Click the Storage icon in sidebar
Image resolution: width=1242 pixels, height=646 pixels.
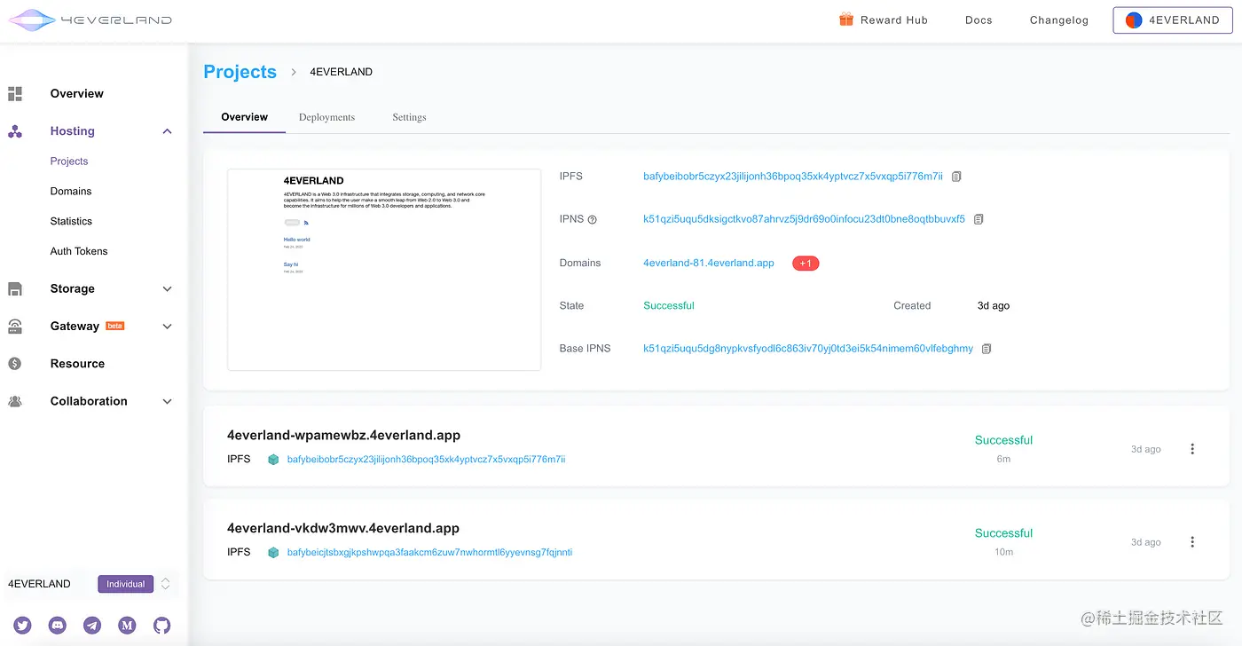15,288
